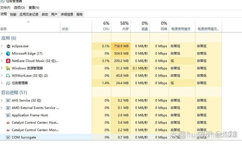Viewport: 242px width, 144px height.
Task: Click the 24.4 MB memory cell
Action: [x=121, y=83]
